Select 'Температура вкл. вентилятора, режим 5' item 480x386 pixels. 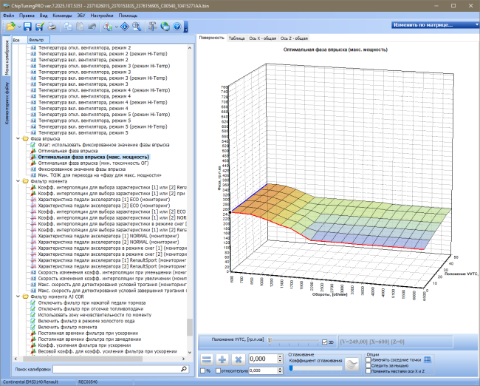pyautogui.click(x=83, y=132)
